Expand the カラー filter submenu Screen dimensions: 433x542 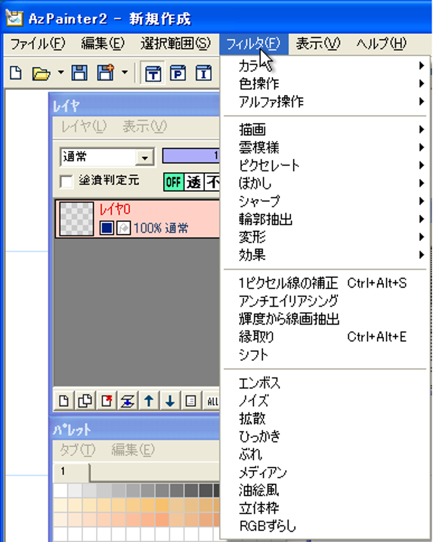[325, 65]
